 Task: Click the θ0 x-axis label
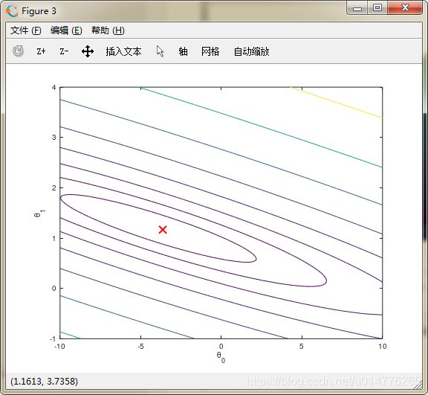point(221,357)
